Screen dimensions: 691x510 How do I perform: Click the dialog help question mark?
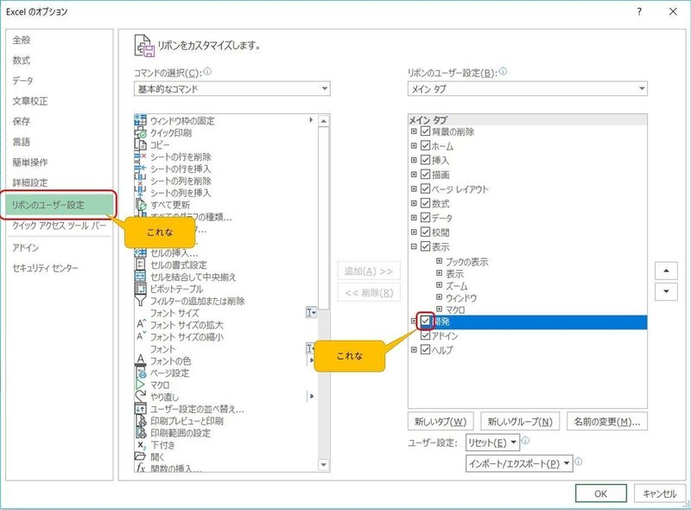pos(639,12)
